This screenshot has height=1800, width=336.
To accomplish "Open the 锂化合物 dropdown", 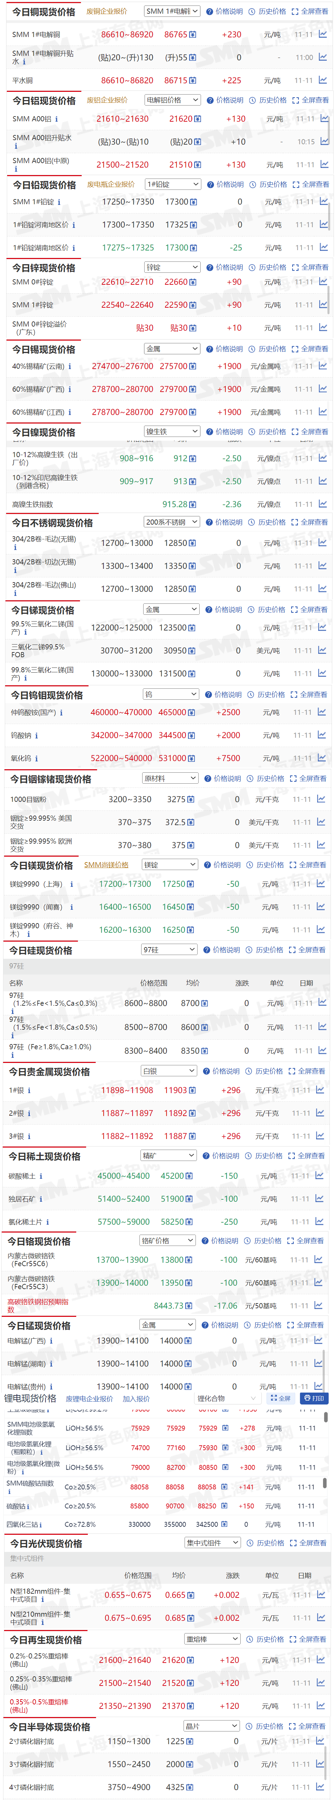I will tap(227, 1398).
